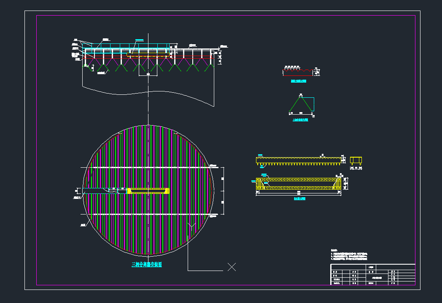This screenshot has width=442, height=303.
Task: Select the X-shaped cross marker near bottom center
Action: tap(232, 267)
